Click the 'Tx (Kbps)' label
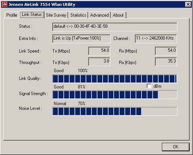Viewport: 193px width, 155px height. (61, 63)
